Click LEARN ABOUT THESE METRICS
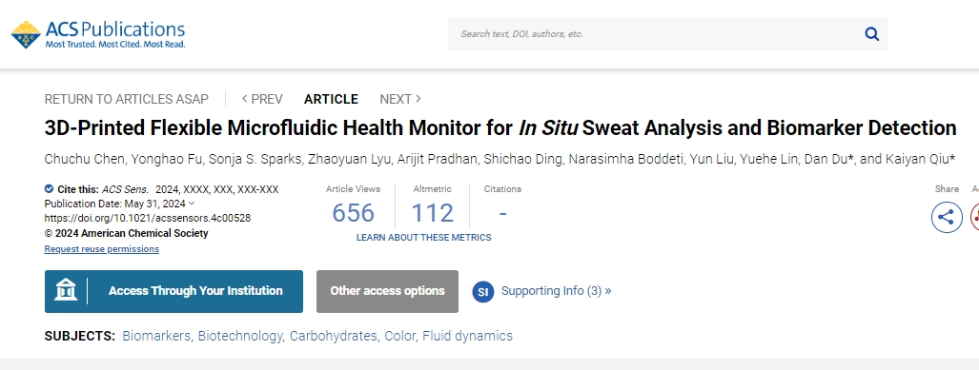The image size is (979, 370). [424, 238]
